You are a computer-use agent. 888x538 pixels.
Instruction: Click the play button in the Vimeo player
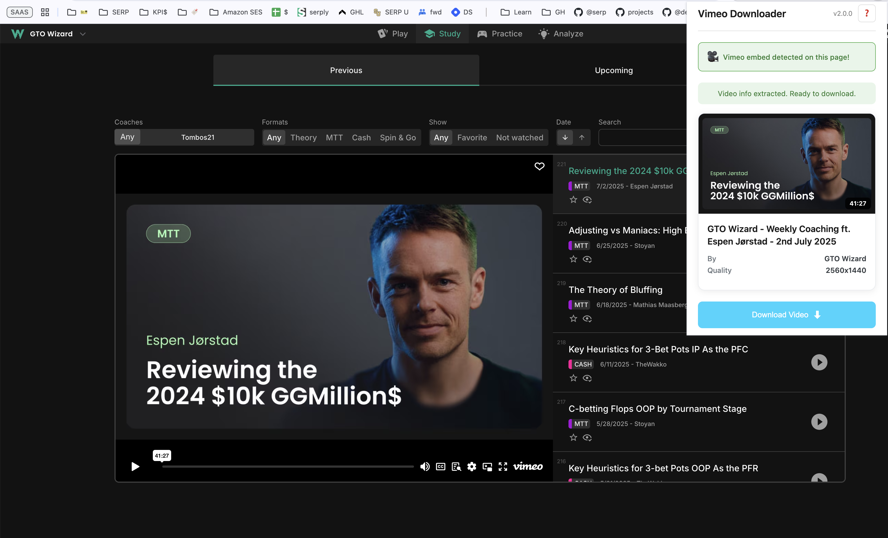coord(135,467)
